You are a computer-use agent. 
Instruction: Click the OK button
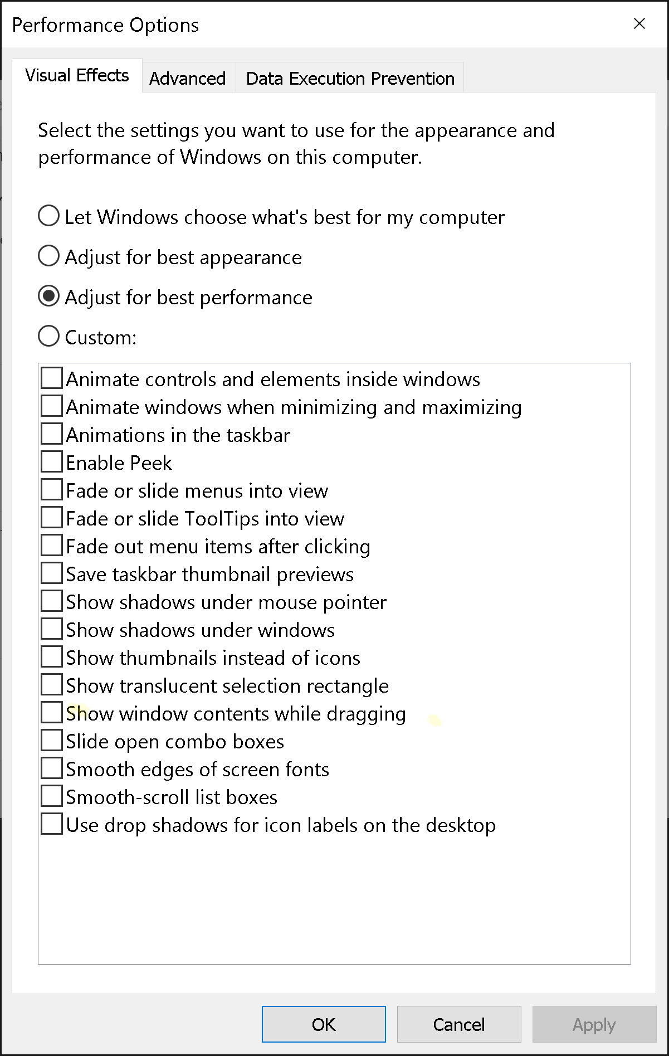coord(324,1024)
